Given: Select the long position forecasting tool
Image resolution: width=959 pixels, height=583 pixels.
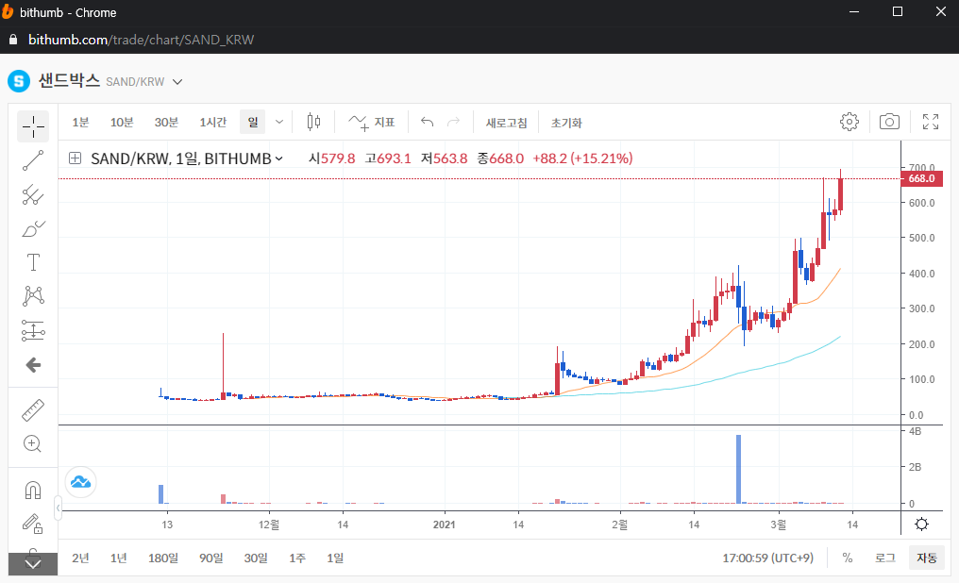Looking at the screenshot, I should (33, 330).
